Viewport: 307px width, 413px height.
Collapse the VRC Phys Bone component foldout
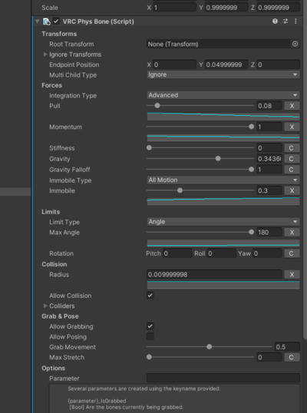point(37,21)
